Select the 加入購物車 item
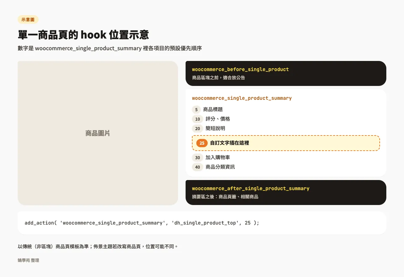Viewport: 404px width, 277px height. coord(218,158)
